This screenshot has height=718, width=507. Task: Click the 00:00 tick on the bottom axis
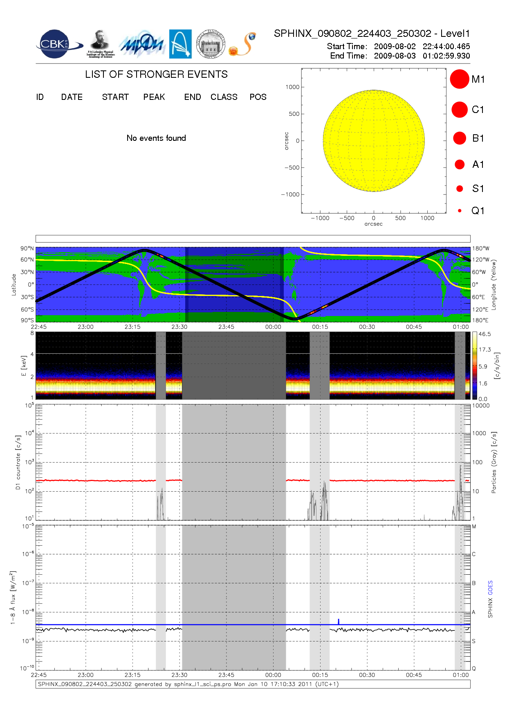[273, 675]
